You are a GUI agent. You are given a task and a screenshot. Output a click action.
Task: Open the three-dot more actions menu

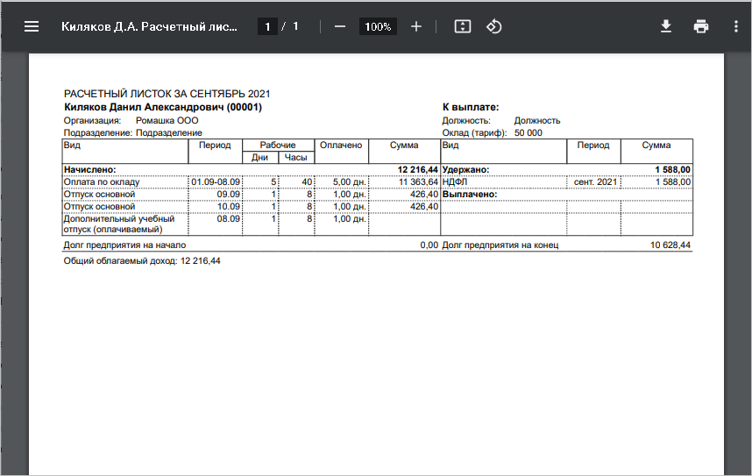point(736,26)
